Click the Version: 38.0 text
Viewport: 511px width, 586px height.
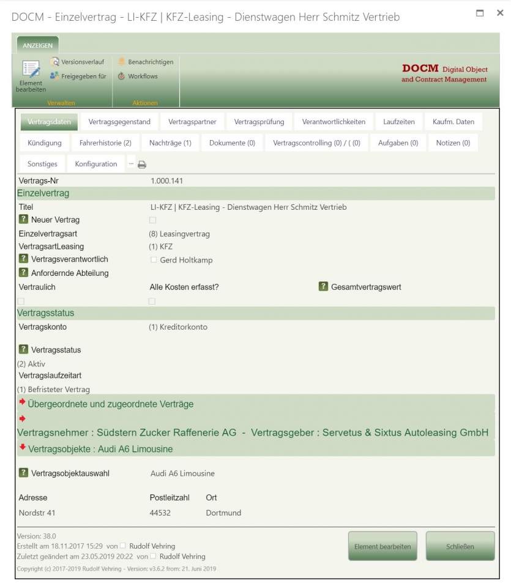pyautogui.click(x=36, y=536)
